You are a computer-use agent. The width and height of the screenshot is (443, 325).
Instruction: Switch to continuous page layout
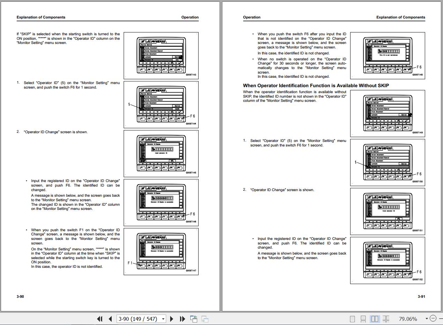click(x=363, y=319)
